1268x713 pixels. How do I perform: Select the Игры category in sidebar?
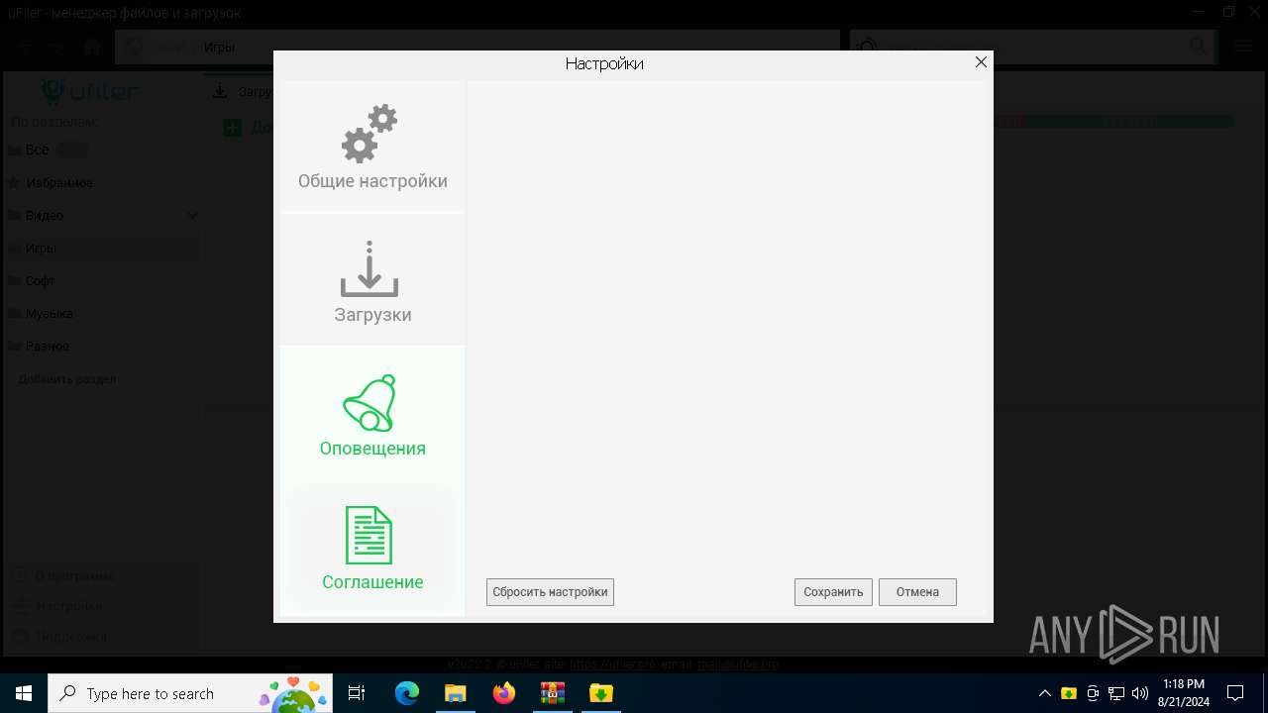101,248
